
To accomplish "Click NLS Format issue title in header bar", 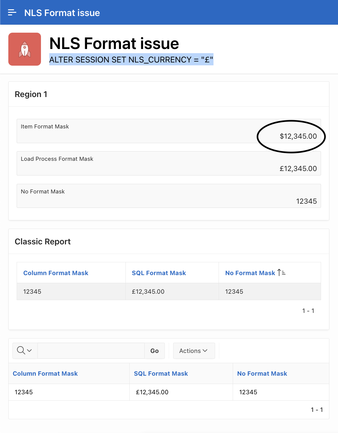I will 62,13.
